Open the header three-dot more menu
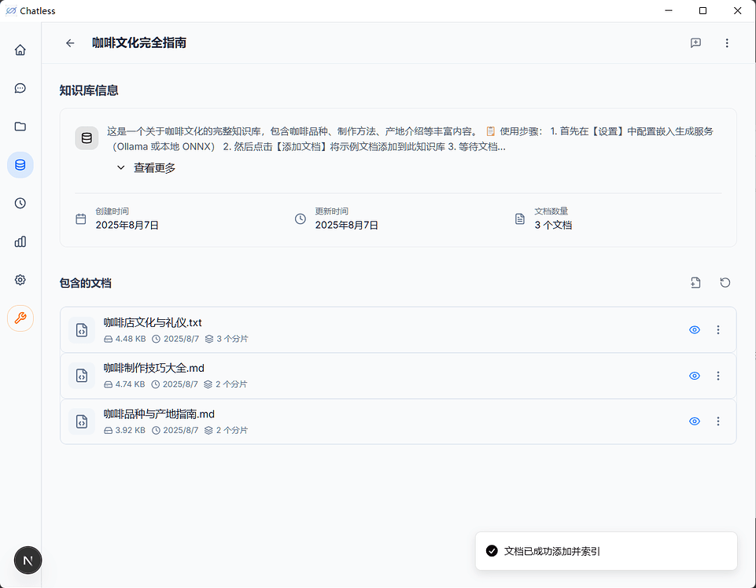This screenshot has height=588, width=756. (x=727, y=43)
